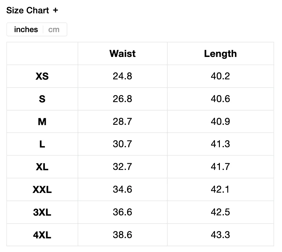The width and height of the screenshot is (282, 252).
Task: Select the S size row label
Action: pos(42,99)
